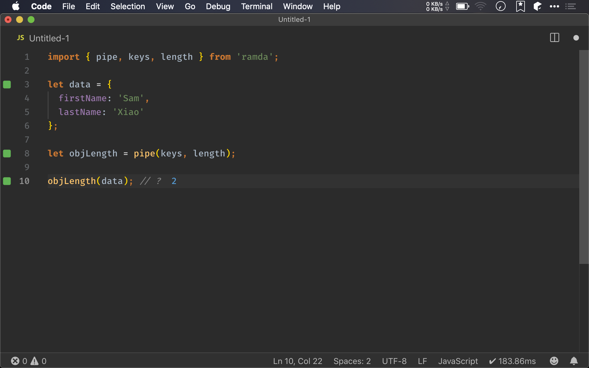Click line number 5 in the gutter
The height and width of the screenshot is (368, 589).
click(x=27, y=112)
